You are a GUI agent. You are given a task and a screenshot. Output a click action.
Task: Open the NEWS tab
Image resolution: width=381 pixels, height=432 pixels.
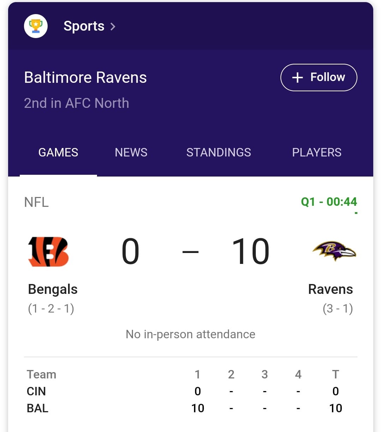tap(131, 152)
